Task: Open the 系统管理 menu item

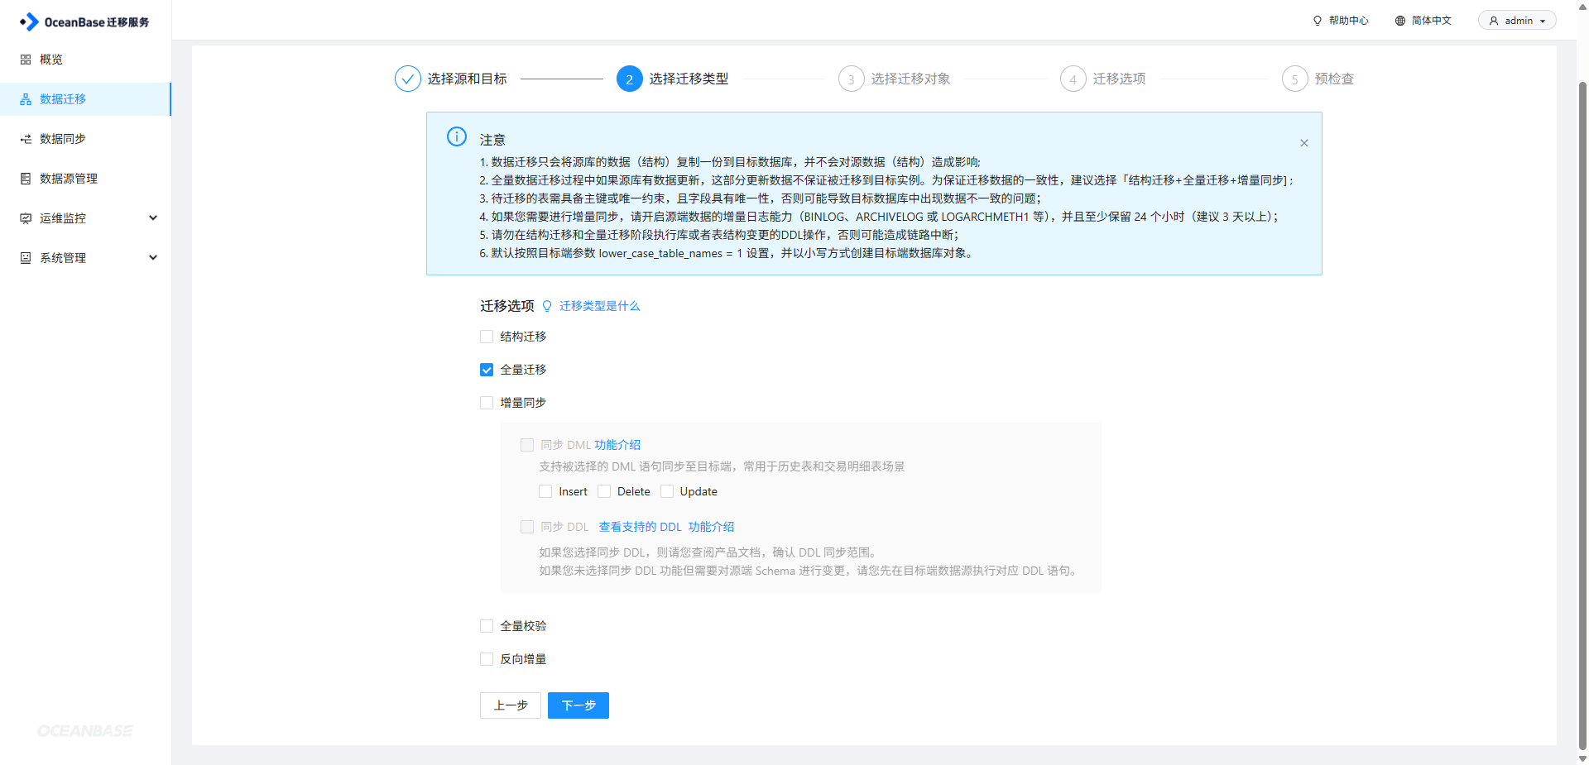Action: 85,258
